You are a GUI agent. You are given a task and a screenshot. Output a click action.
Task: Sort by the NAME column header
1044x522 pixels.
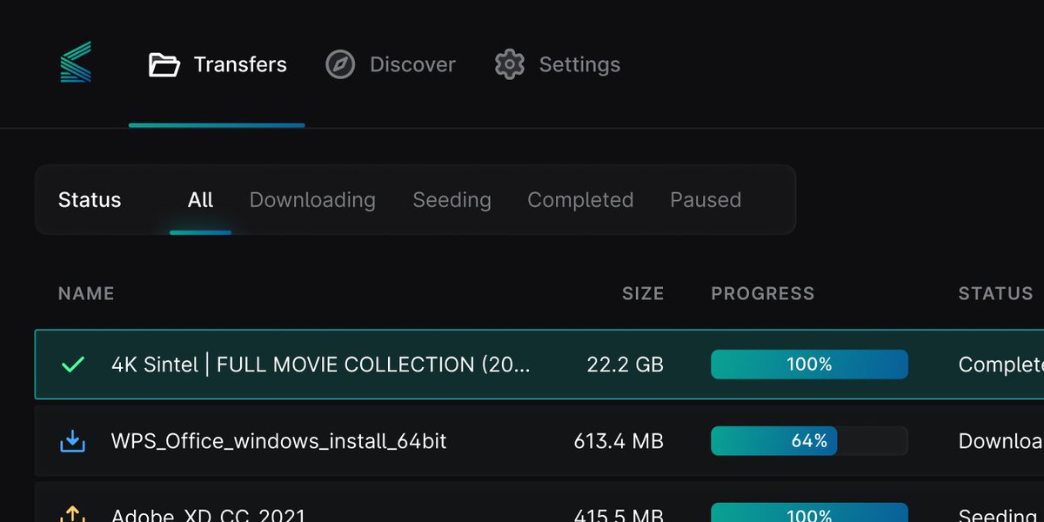[x=86, y=294]
